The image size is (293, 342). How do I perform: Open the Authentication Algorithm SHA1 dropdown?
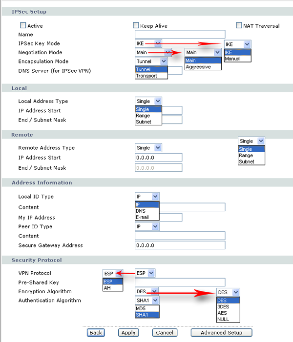pos(155,301)
